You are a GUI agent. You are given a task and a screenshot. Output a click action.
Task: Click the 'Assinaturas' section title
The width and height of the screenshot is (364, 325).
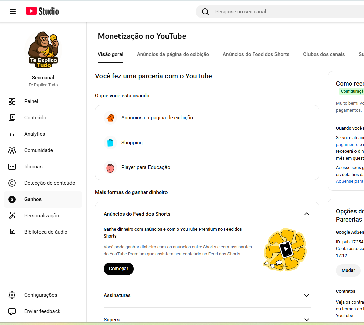point(117,295)
